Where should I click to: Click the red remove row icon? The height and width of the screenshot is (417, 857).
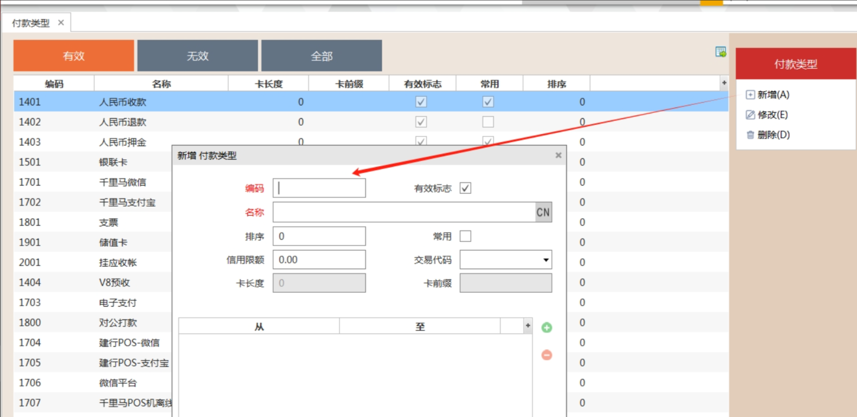pyautogui.click(x=546, y=355)
